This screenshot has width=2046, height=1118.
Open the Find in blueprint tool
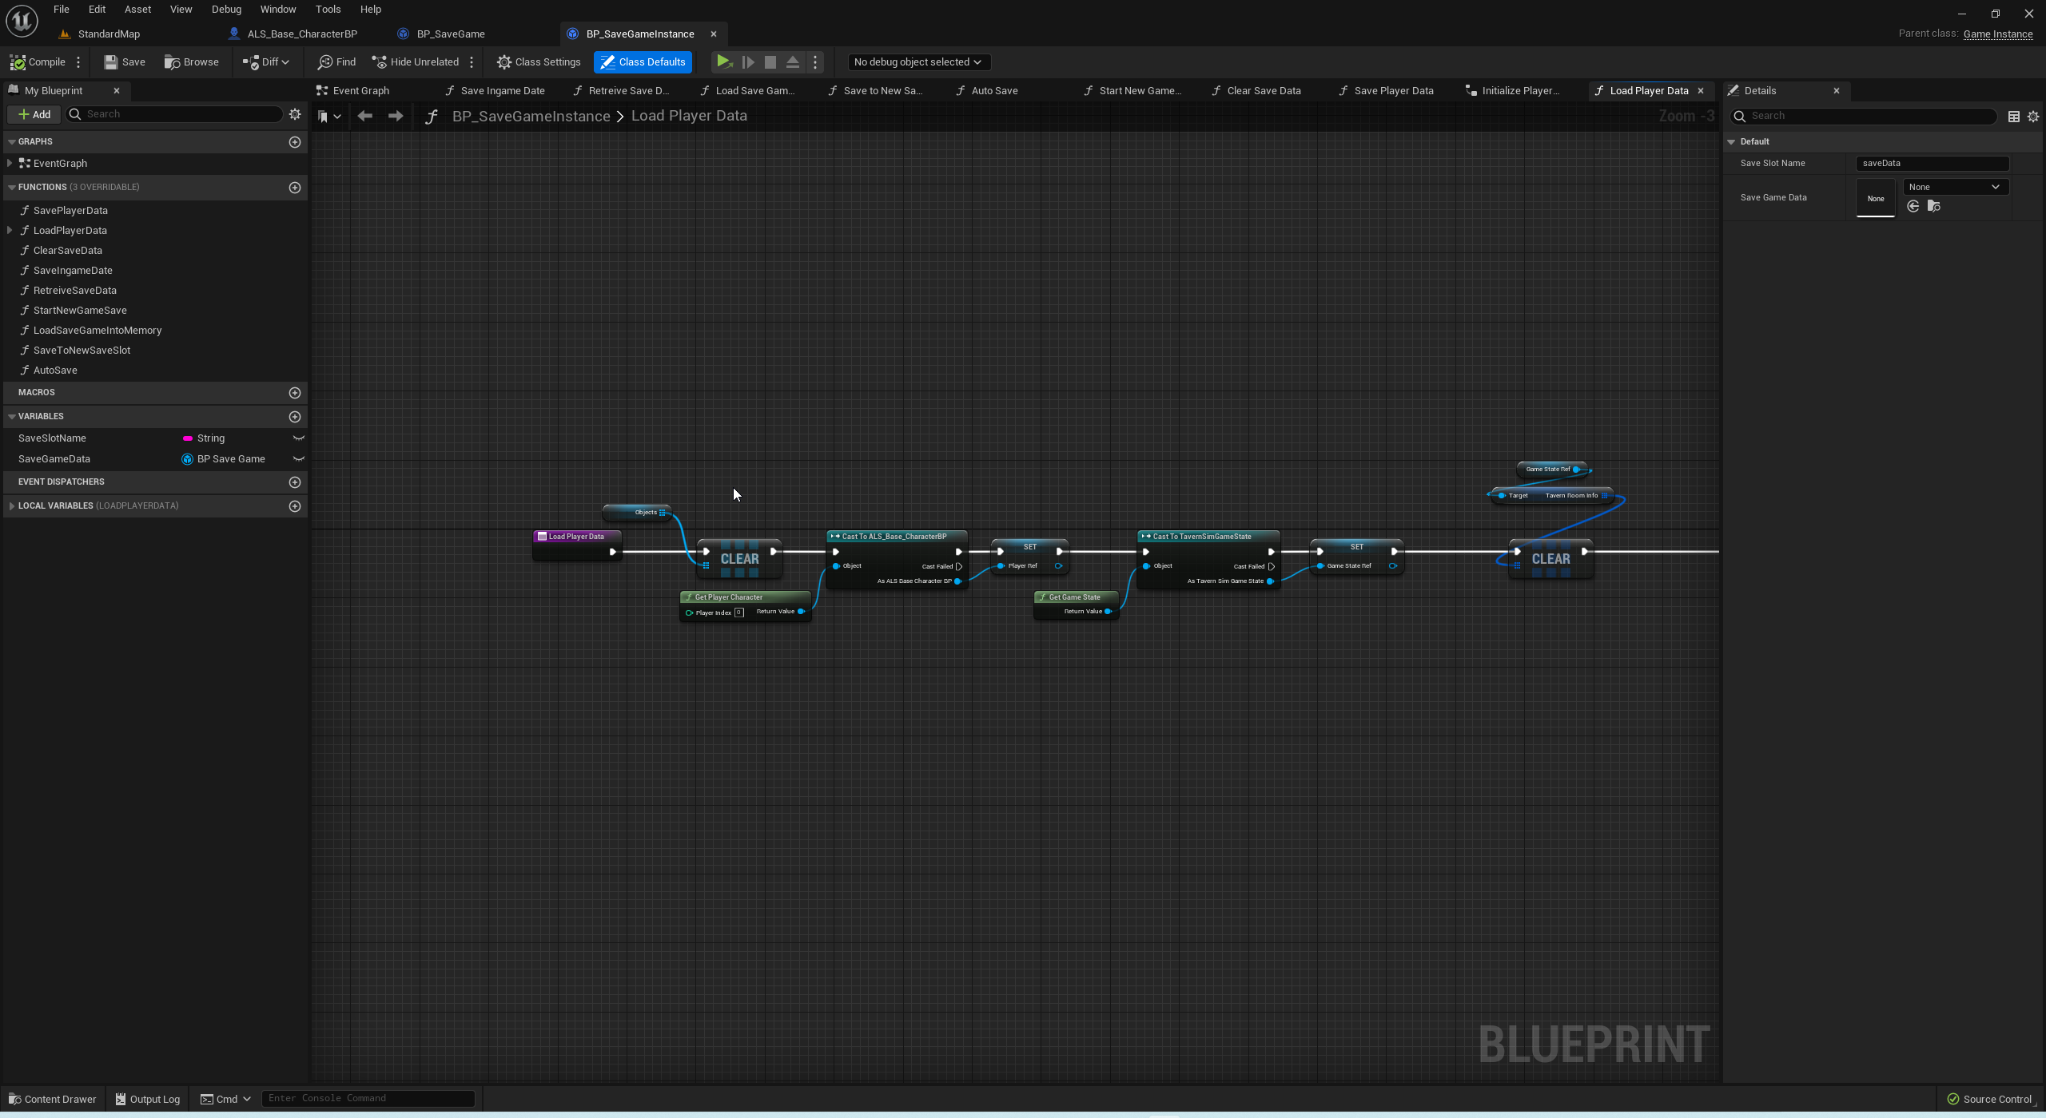[336, 61]
